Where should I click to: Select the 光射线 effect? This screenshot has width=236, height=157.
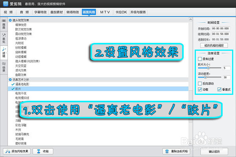tap(19, 43)
